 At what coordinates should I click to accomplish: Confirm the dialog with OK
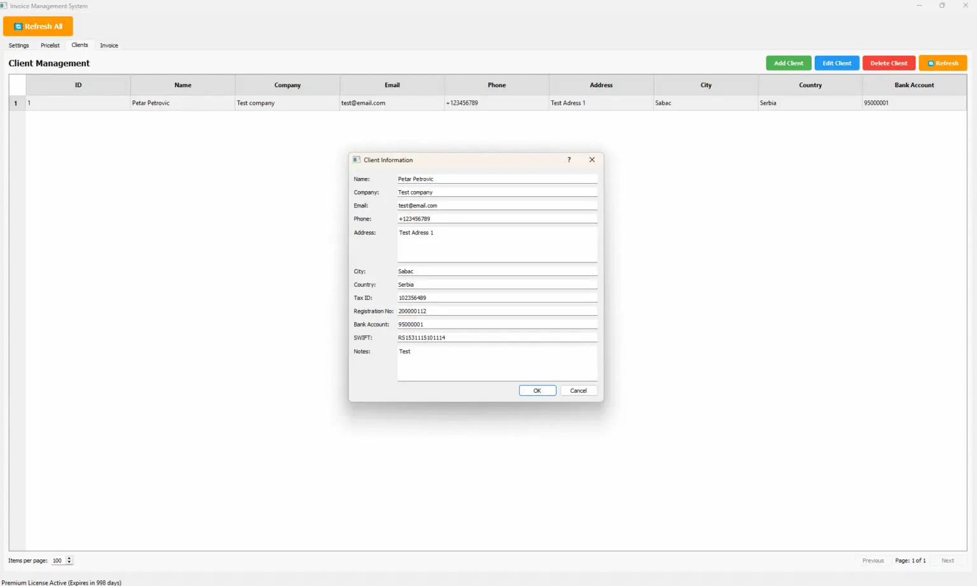pyautogui.click(x=537, y=391)
